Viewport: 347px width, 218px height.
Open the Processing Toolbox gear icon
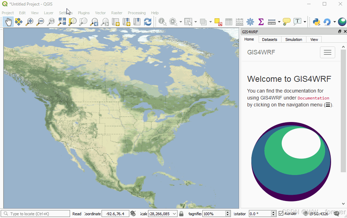250,22
